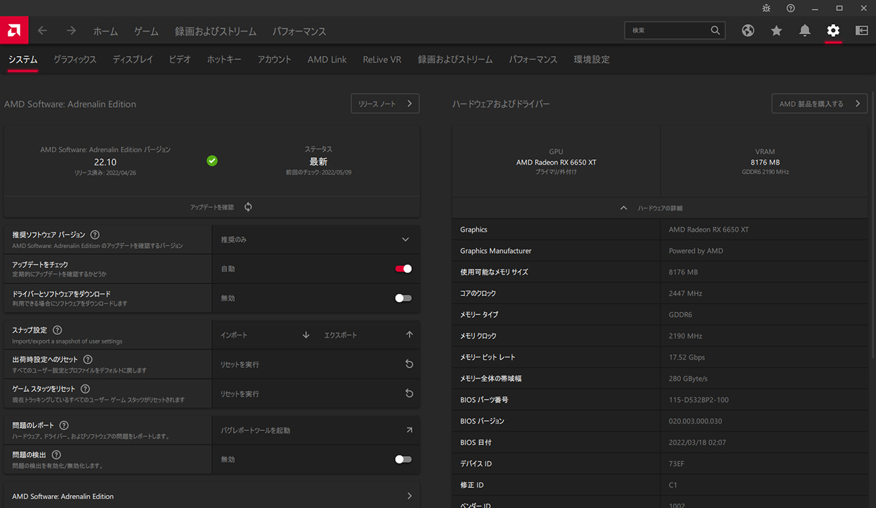This screenshot has width=876, height=508.
Task: Click the magnifier icon in the search box
Action: click(x=715, y=30)
